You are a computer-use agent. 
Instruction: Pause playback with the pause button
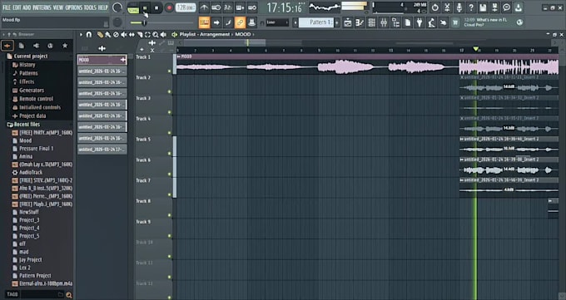(145, 7)
